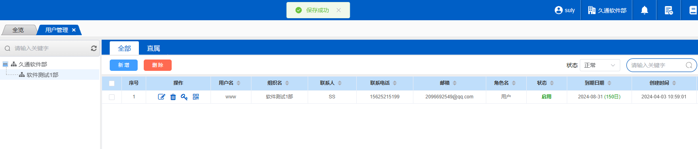Click the search magnifier in keyword box

tap(689, 65)
